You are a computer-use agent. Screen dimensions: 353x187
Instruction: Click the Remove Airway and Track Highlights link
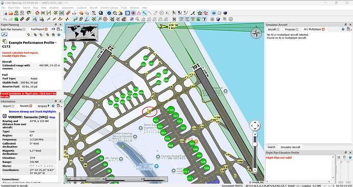click(32, 111)
